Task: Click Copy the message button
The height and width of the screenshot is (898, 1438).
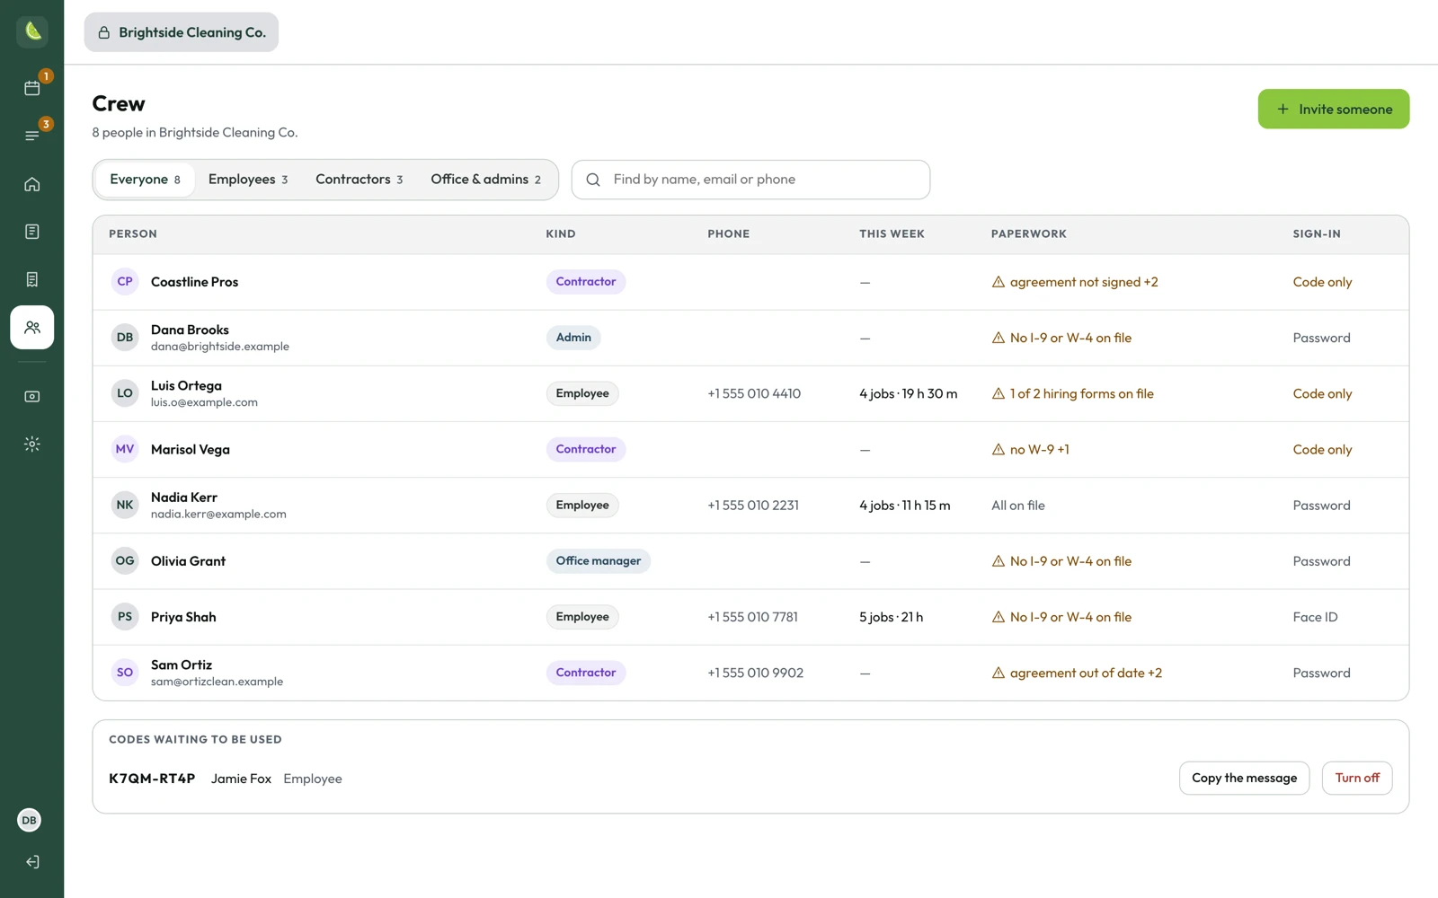Action: (x=1244, y=778)
